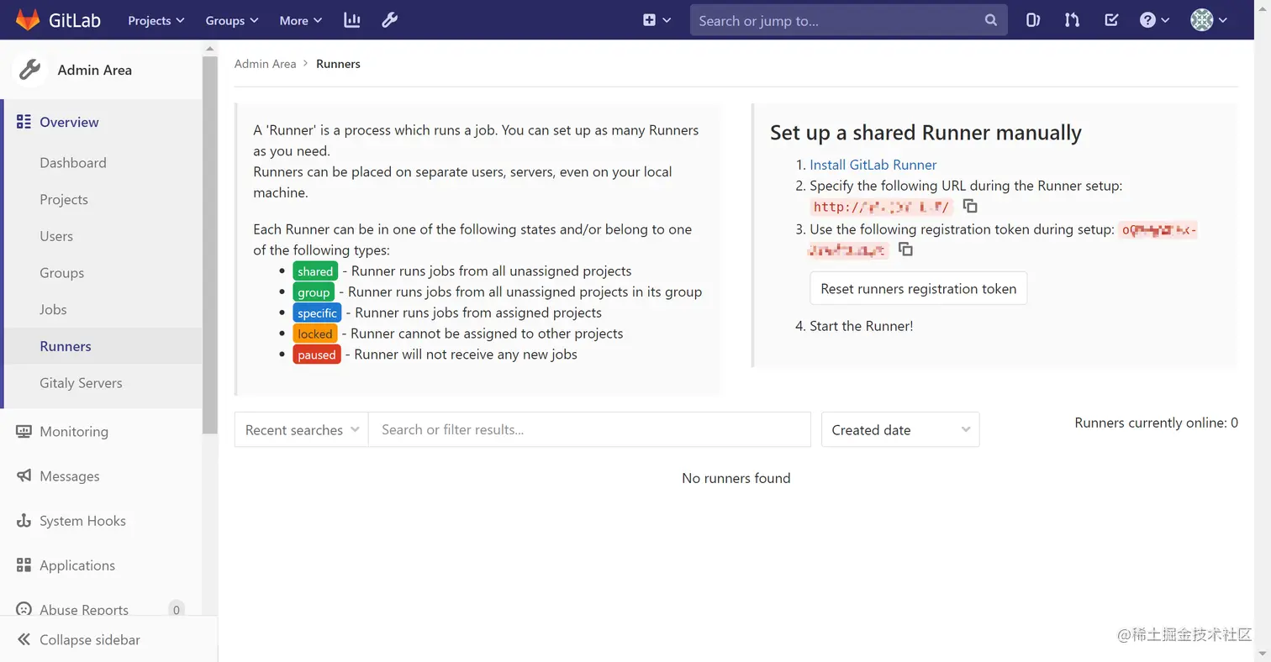Viewport: 1271px width, 662px height.
Task: Open System Hooks in sidebar
Action: pyautogui.click(x=82, y=521)
